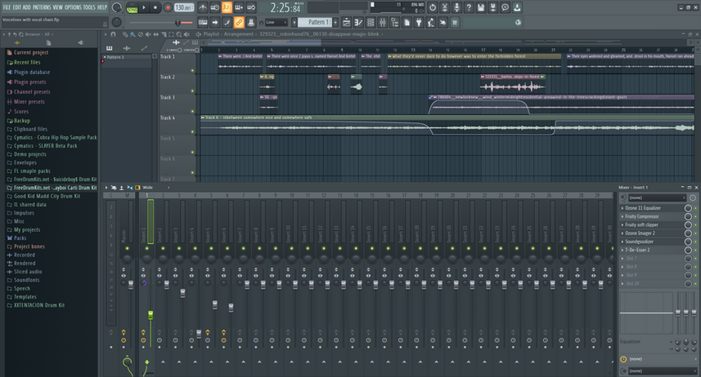The width and height of the screenshot is (701, 377).
Task: Enable wait for input to start playing
Action: (x=214, y=7)
